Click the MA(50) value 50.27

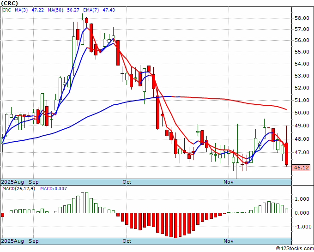73,10
